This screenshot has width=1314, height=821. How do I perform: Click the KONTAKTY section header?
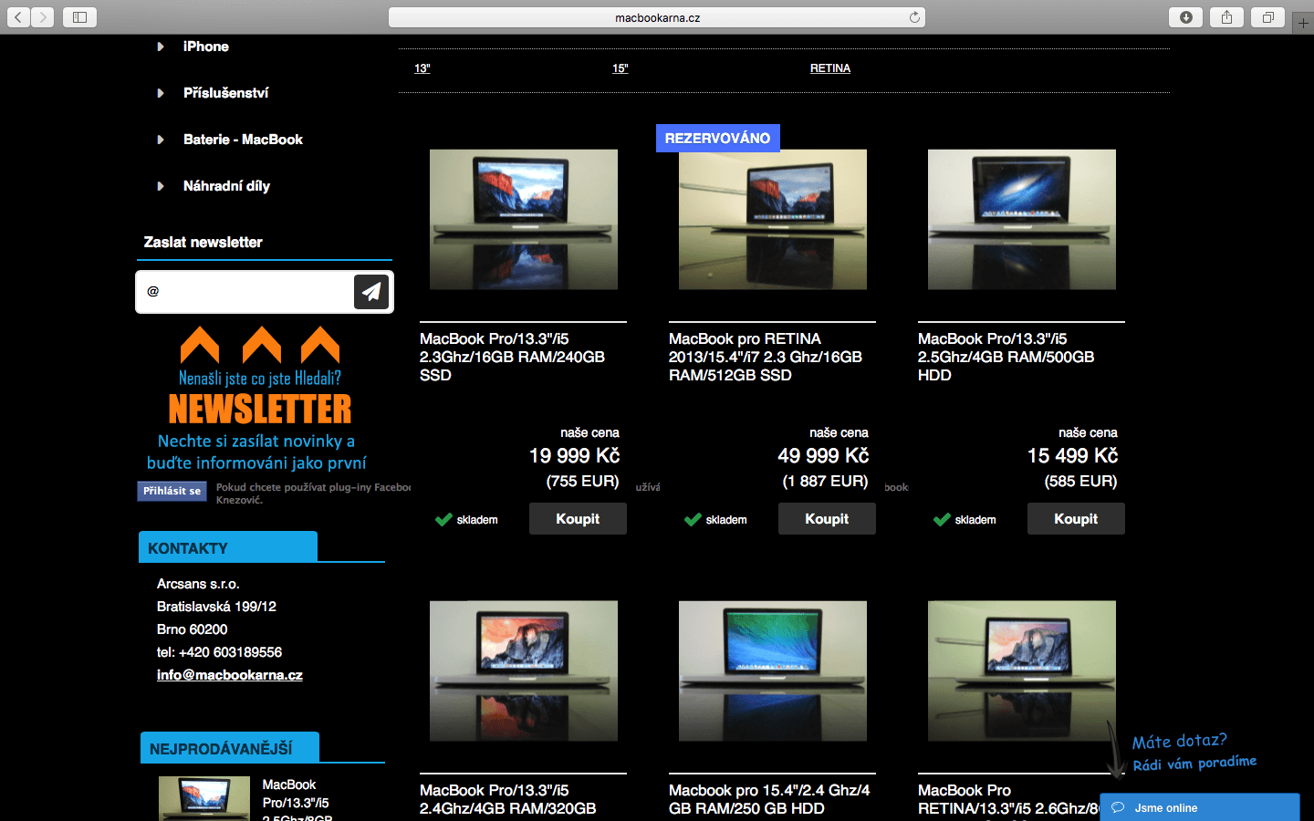coord(228,547)
